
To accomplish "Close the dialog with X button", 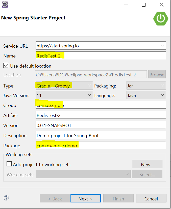I will point(161,5).
